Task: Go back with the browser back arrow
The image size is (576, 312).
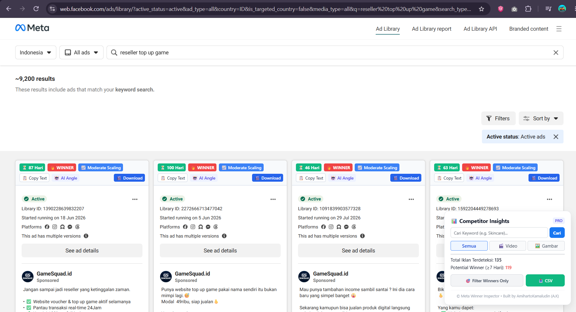Action: click(x=9, y=9)
